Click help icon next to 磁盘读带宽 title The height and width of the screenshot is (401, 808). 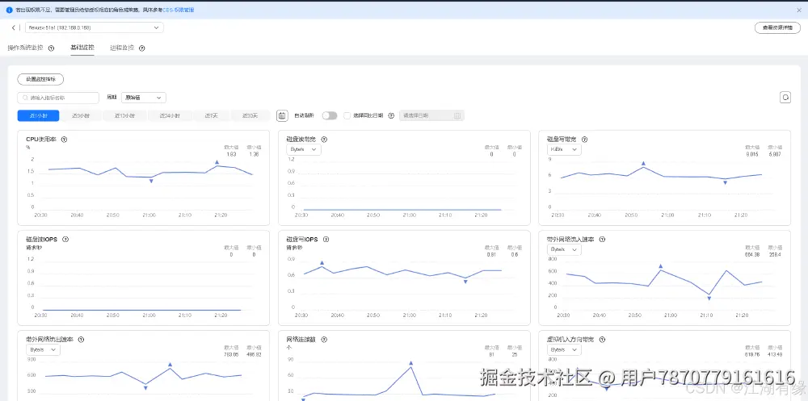click(324, 139)
